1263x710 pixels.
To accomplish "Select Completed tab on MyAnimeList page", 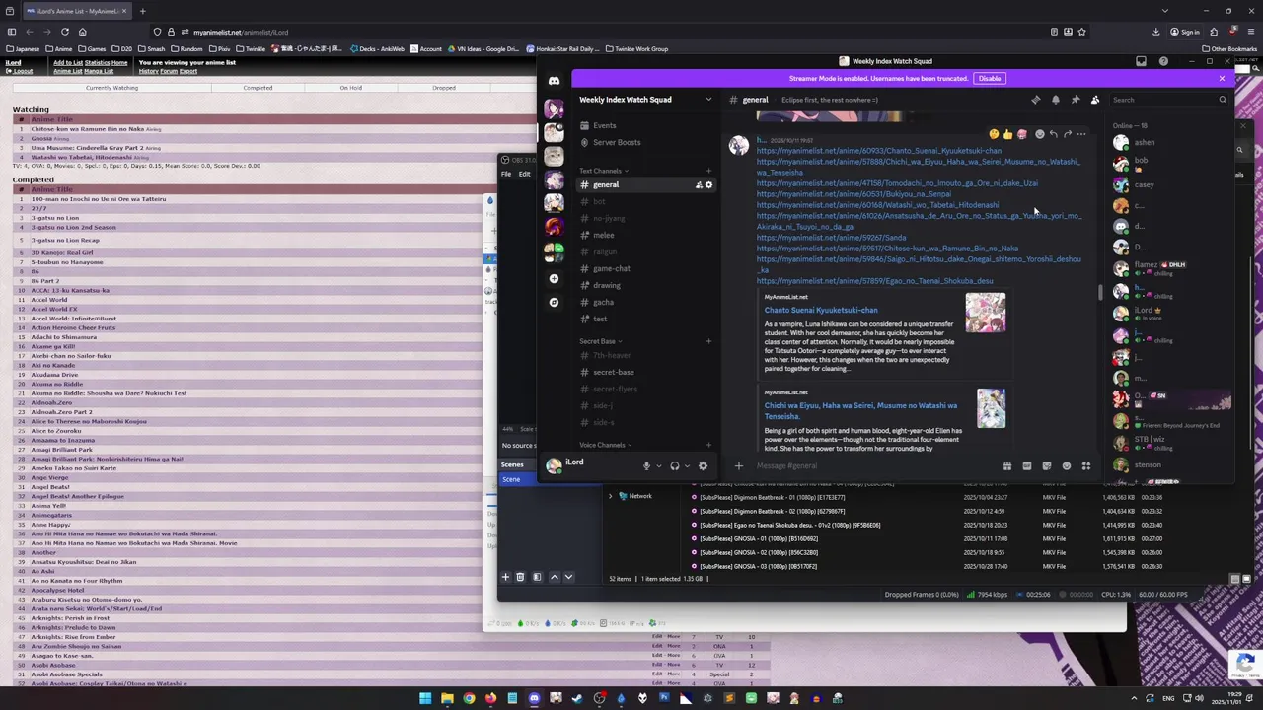I will point(258,88).
